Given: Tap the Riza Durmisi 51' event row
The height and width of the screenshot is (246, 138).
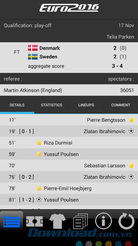Looking at the screenshot, I should (69, 143).
